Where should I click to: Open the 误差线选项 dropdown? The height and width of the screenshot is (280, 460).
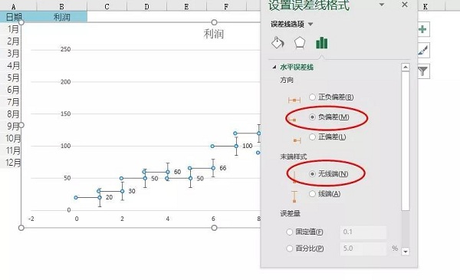tap(291, 24)
